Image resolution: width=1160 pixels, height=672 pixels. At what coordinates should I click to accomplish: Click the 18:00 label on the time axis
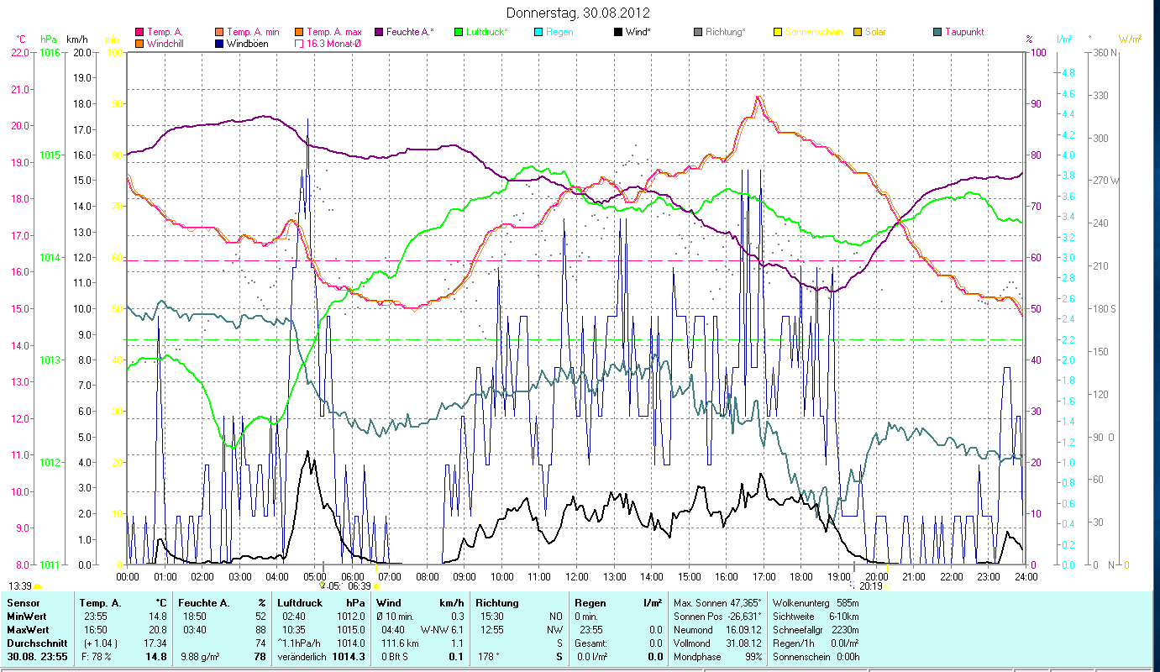tap(801, 576)
